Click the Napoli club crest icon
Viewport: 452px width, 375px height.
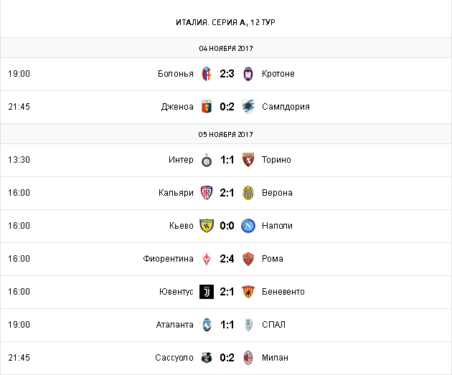click(248, 226)
